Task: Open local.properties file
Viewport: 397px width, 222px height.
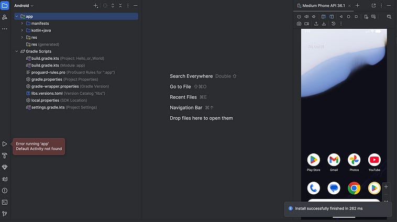Action: tap(57, 101)
